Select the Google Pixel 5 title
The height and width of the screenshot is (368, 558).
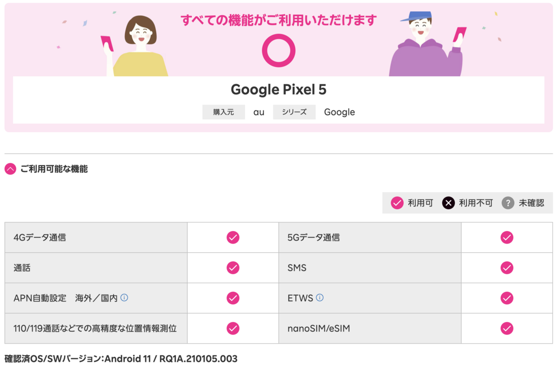click(x=278, y=89)
